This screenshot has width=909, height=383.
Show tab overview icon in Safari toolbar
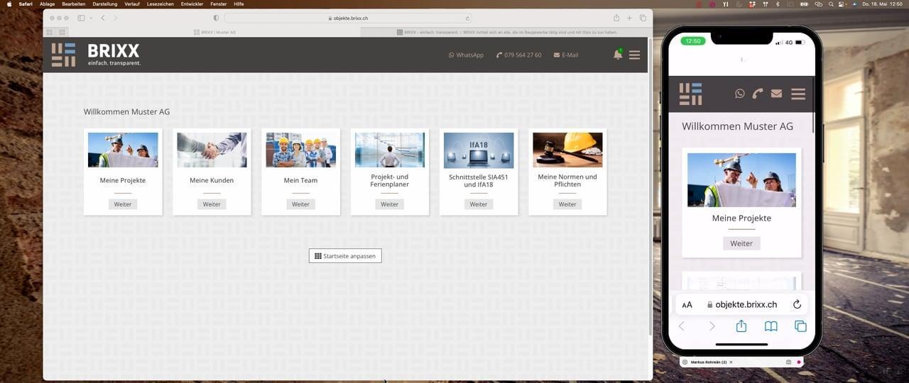pyautogui.click(x=643, y=18)
